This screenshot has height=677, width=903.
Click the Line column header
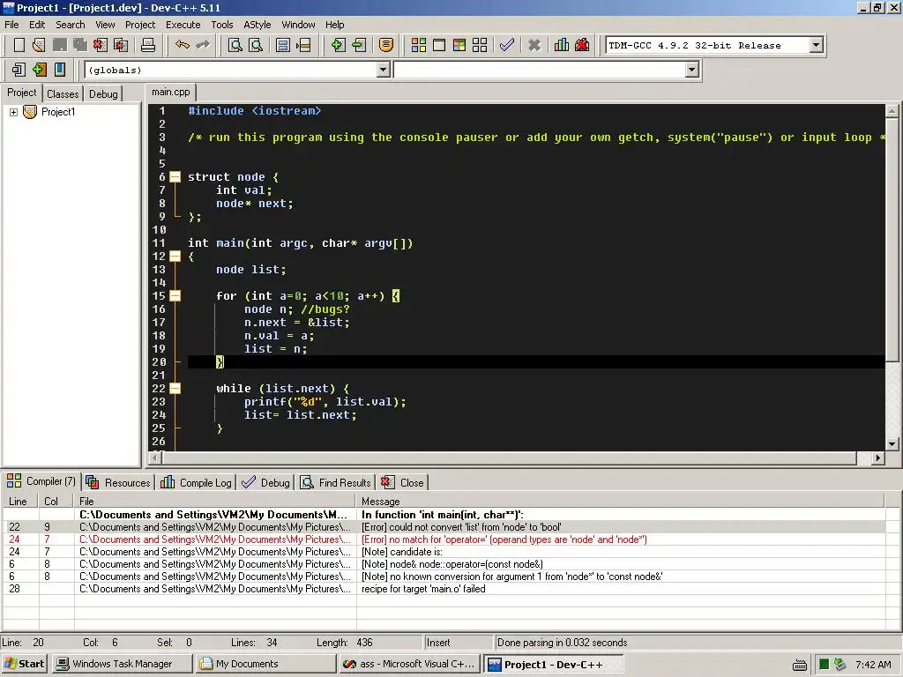coord(21,502)
